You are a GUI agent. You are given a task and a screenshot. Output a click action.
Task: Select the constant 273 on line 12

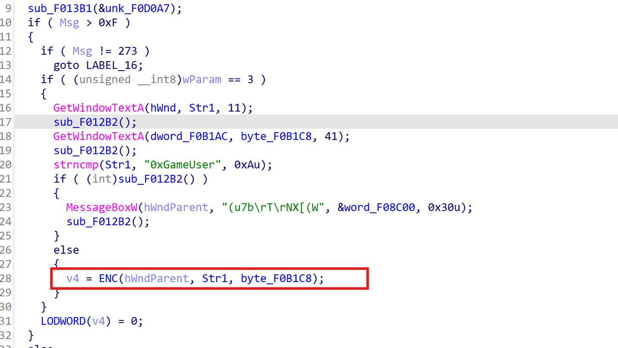pos(127,51)
